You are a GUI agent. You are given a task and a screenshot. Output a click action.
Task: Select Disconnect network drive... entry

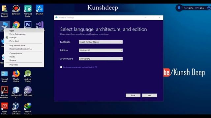click(x=24, y=49)
